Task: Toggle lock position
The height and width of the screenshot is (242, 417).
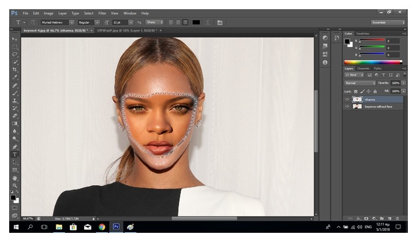Action: tap(369, 91)
